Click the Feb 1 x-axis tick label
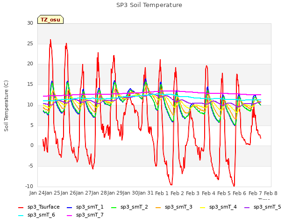The height and width of the screenshot is (224, 299). 162,193
